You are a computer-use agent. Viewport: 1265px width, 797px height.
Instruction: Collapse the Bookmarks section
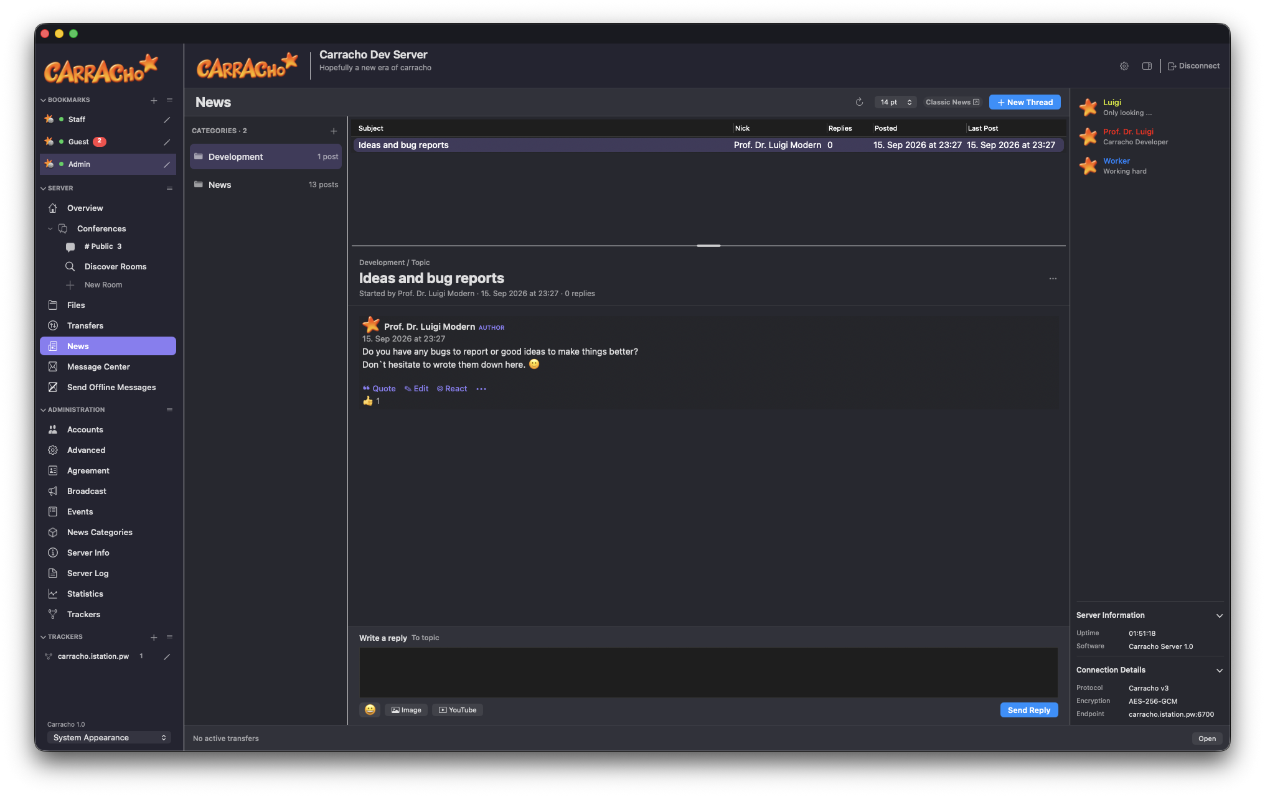click(43, 100)
